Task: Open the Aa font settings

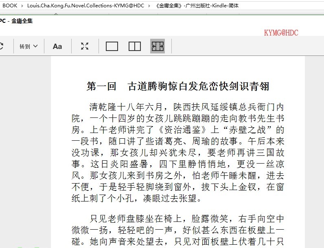Action: tap(57, 46)
